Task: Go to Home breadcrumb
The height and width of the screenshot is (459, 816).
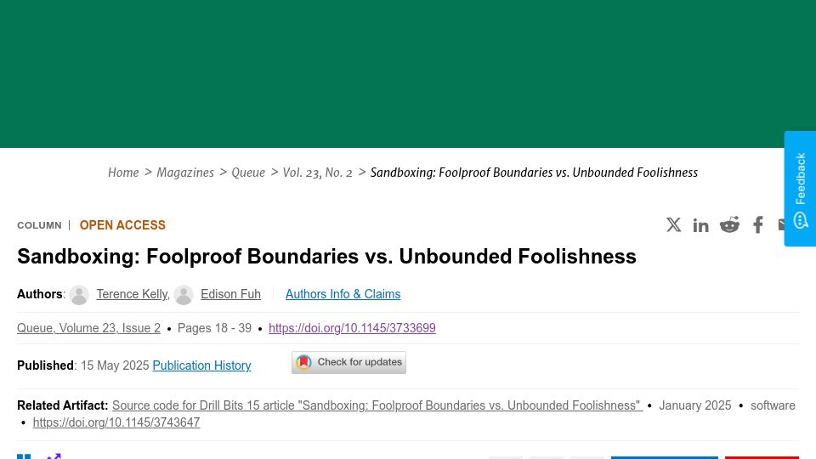Action: click(x=123, y=173)
